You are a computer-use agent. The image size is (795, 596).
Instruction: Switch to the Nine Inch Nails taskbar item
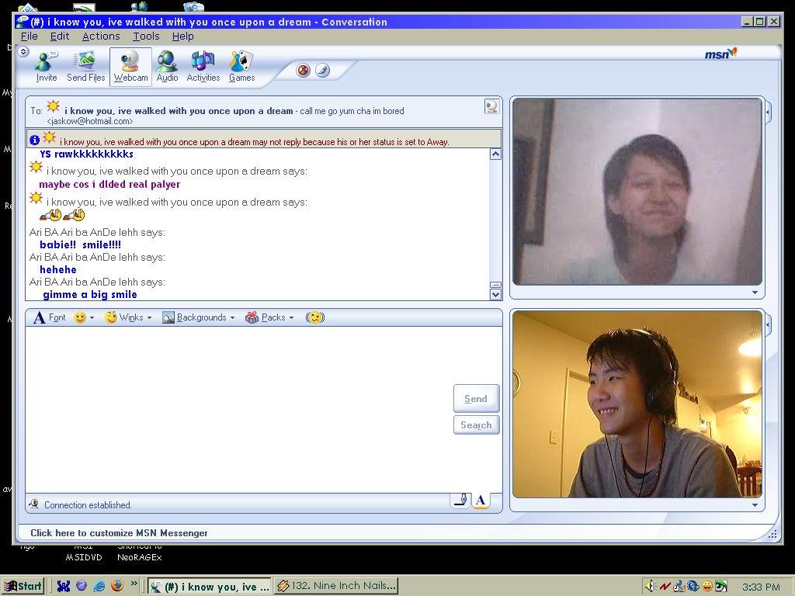(x=336, y=586)
